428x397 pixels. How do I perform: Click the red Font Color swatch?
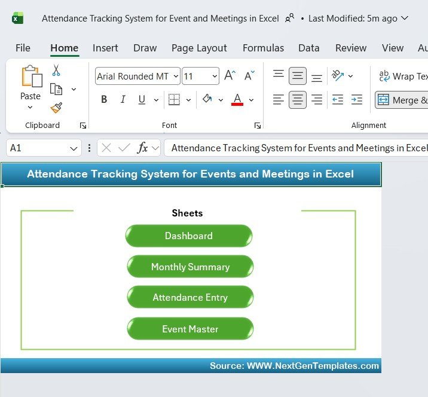[237, 100]
